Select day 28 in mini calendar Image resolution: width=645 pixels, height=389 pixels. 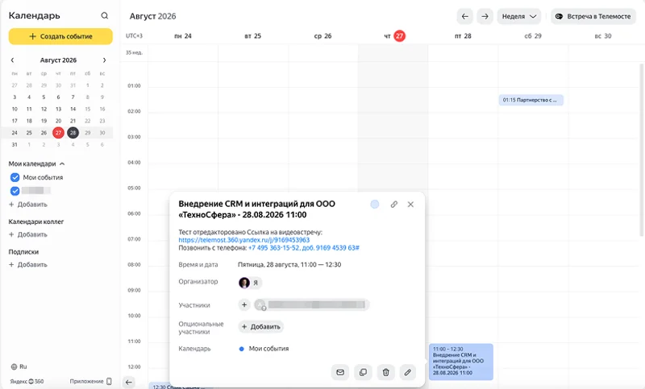coord(73,133)
